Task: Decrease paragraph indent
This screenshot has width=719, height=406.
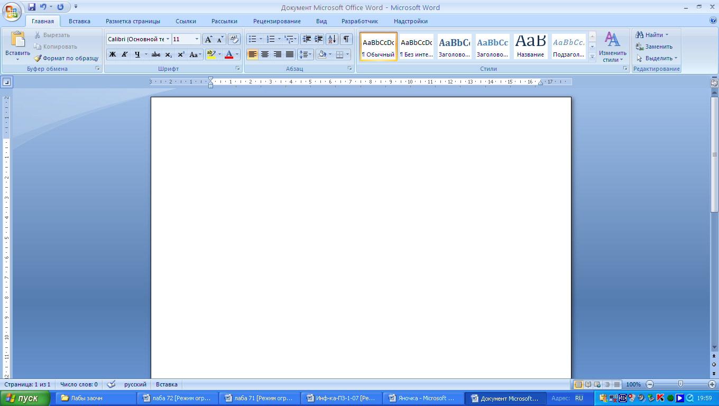Action: pos(307,39)
